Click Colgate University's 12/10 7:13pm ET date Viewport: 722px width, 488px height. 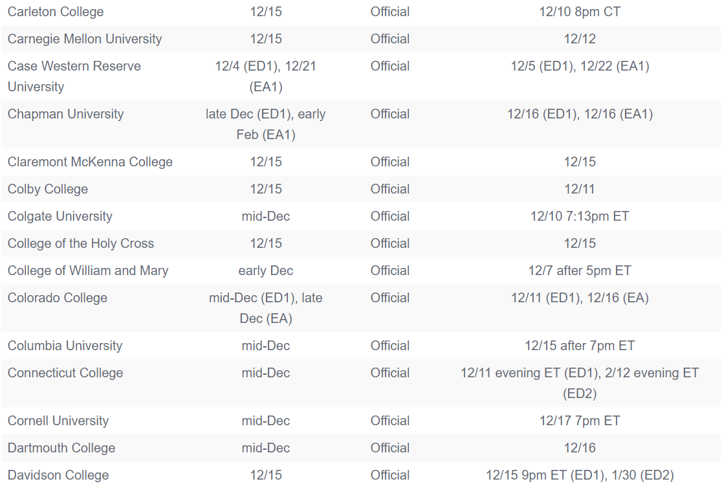[580, 216]
